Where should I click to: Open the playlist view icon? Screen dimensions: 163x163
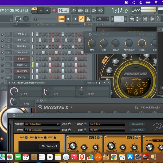tap(132, 19)
